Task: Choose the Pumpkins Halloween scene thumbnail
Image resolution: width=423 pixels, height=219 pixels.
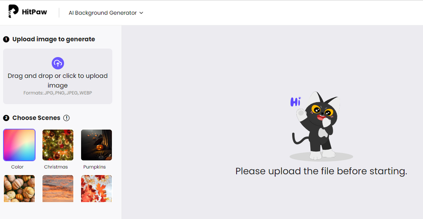Action: (96, 145)
